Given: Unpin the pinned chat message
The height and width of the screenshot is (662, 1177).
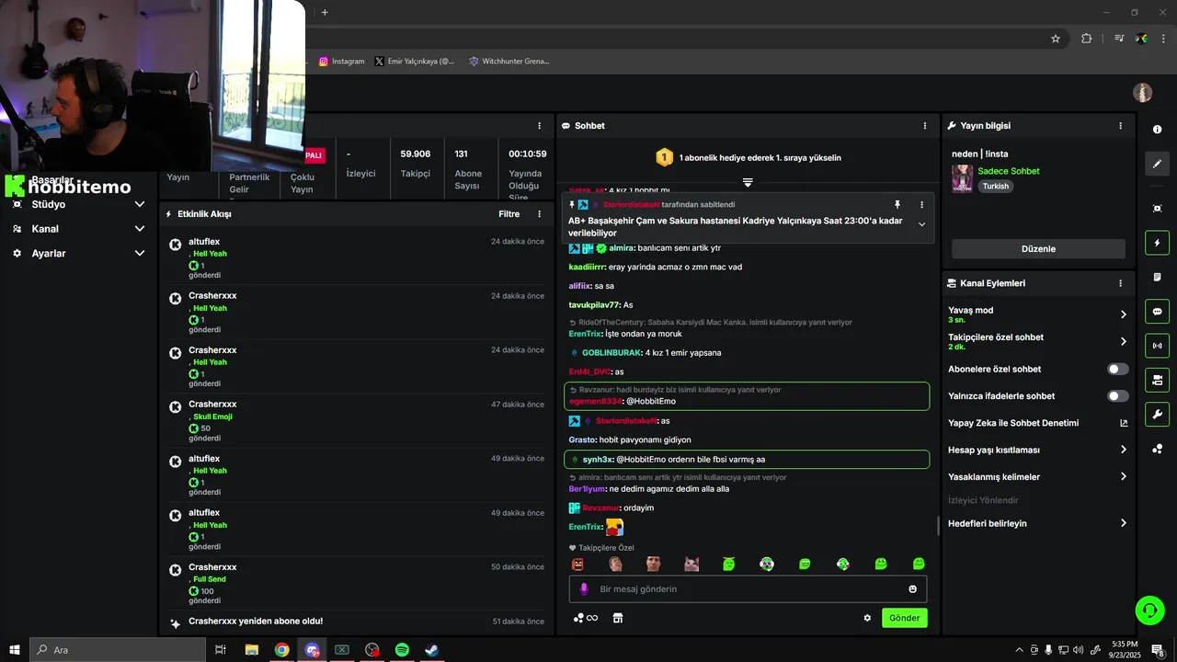Looking at the screenshot, I should (897, 204).
